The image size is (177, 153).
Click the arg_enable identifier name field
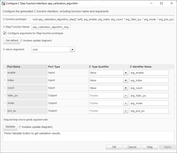pos(149,73)
